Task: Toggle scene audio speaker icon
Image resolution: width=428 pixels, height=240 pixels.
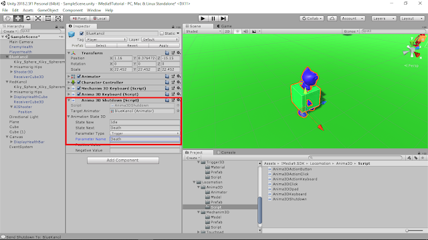Action: click(245, 31)
